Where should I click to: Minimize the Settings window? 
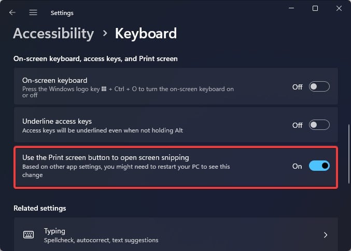point(291,8)
